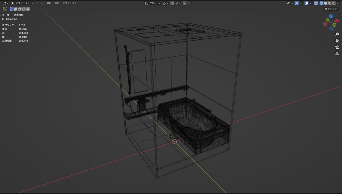Toggle the camera view icon
This screenshot has width=342, height=194.
pyautogui.click(x=337, y=47)
